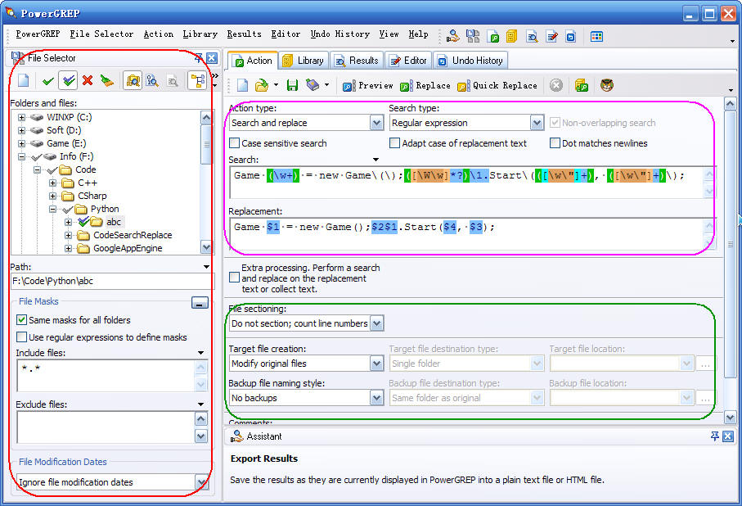Click the owl RegexBuddy icon

(x=607, y=85)
